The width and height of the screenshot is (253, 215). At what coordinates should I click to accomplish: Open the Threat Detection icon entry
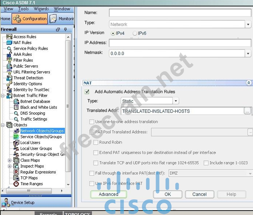tap(9, 78)
